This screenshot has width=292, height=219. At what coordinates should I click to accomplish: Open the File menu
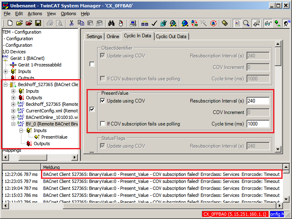pyautogui.click(x=7, y=14)
